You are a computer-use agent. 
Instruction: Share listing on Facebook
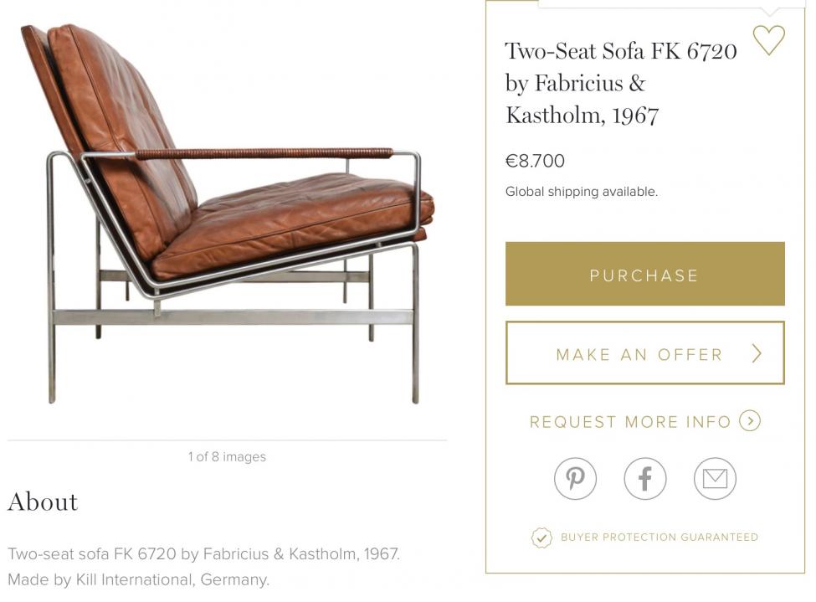click(645, 479)
